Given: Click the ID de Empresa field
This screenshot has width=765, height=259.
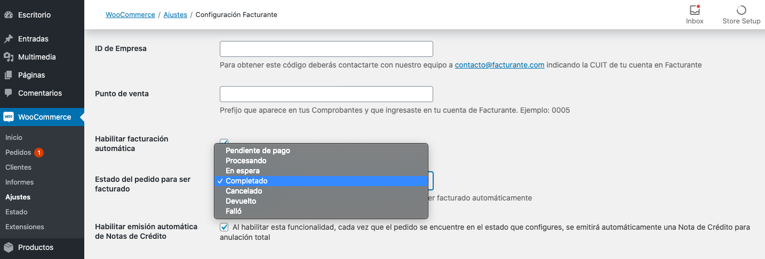Looking at the screenshot, I should (x=326, y=49).
